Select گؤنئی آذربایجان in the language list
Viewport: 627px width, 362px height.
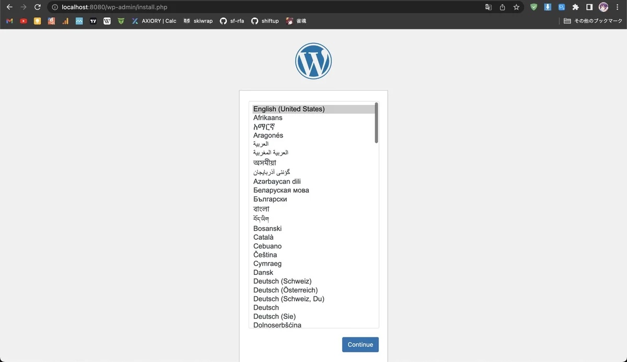point(313,172)
